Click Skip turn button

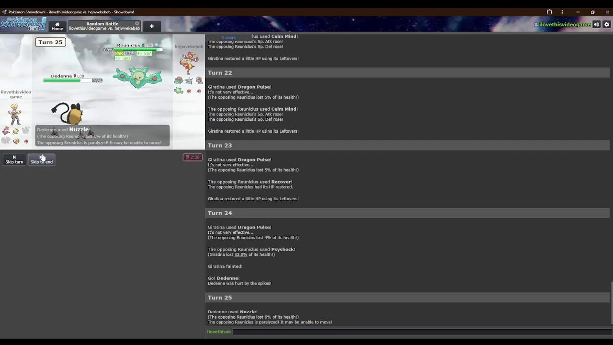[14, 160]
